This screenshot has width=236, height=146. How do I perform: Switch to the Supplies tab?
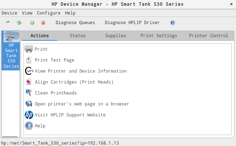point(116,36)
